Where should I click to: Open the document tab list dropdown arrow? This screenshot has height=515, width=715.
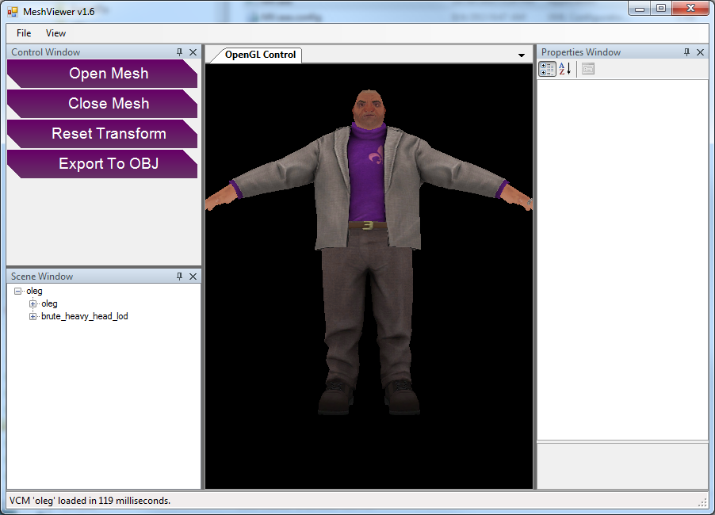click(x=522, y=55)
